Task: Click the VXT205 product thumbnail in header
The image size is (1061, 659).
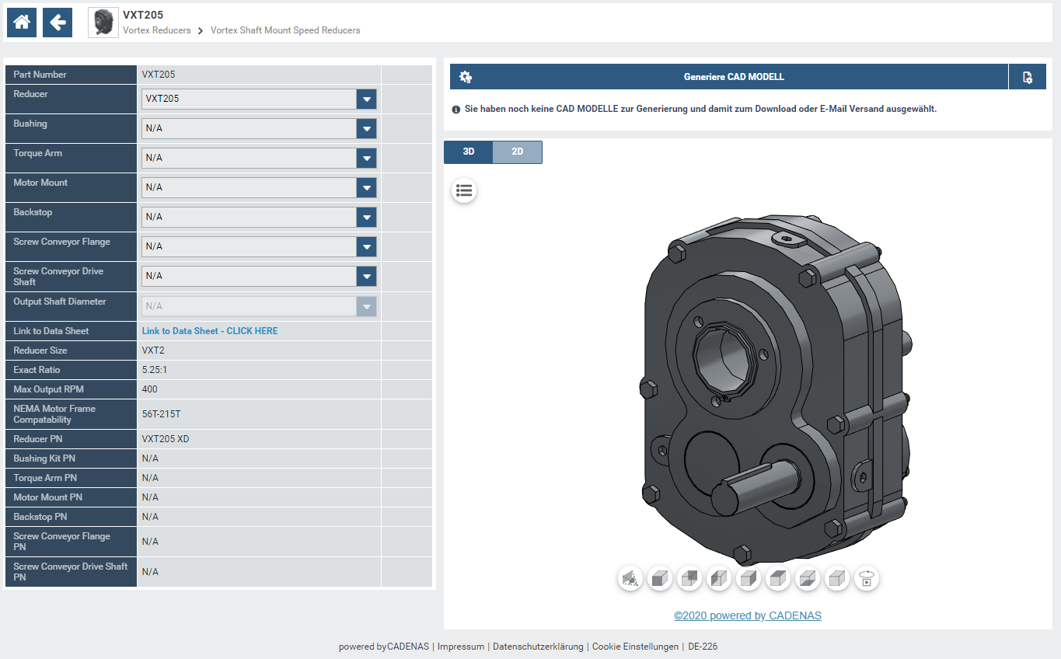Action: (103, 23)
